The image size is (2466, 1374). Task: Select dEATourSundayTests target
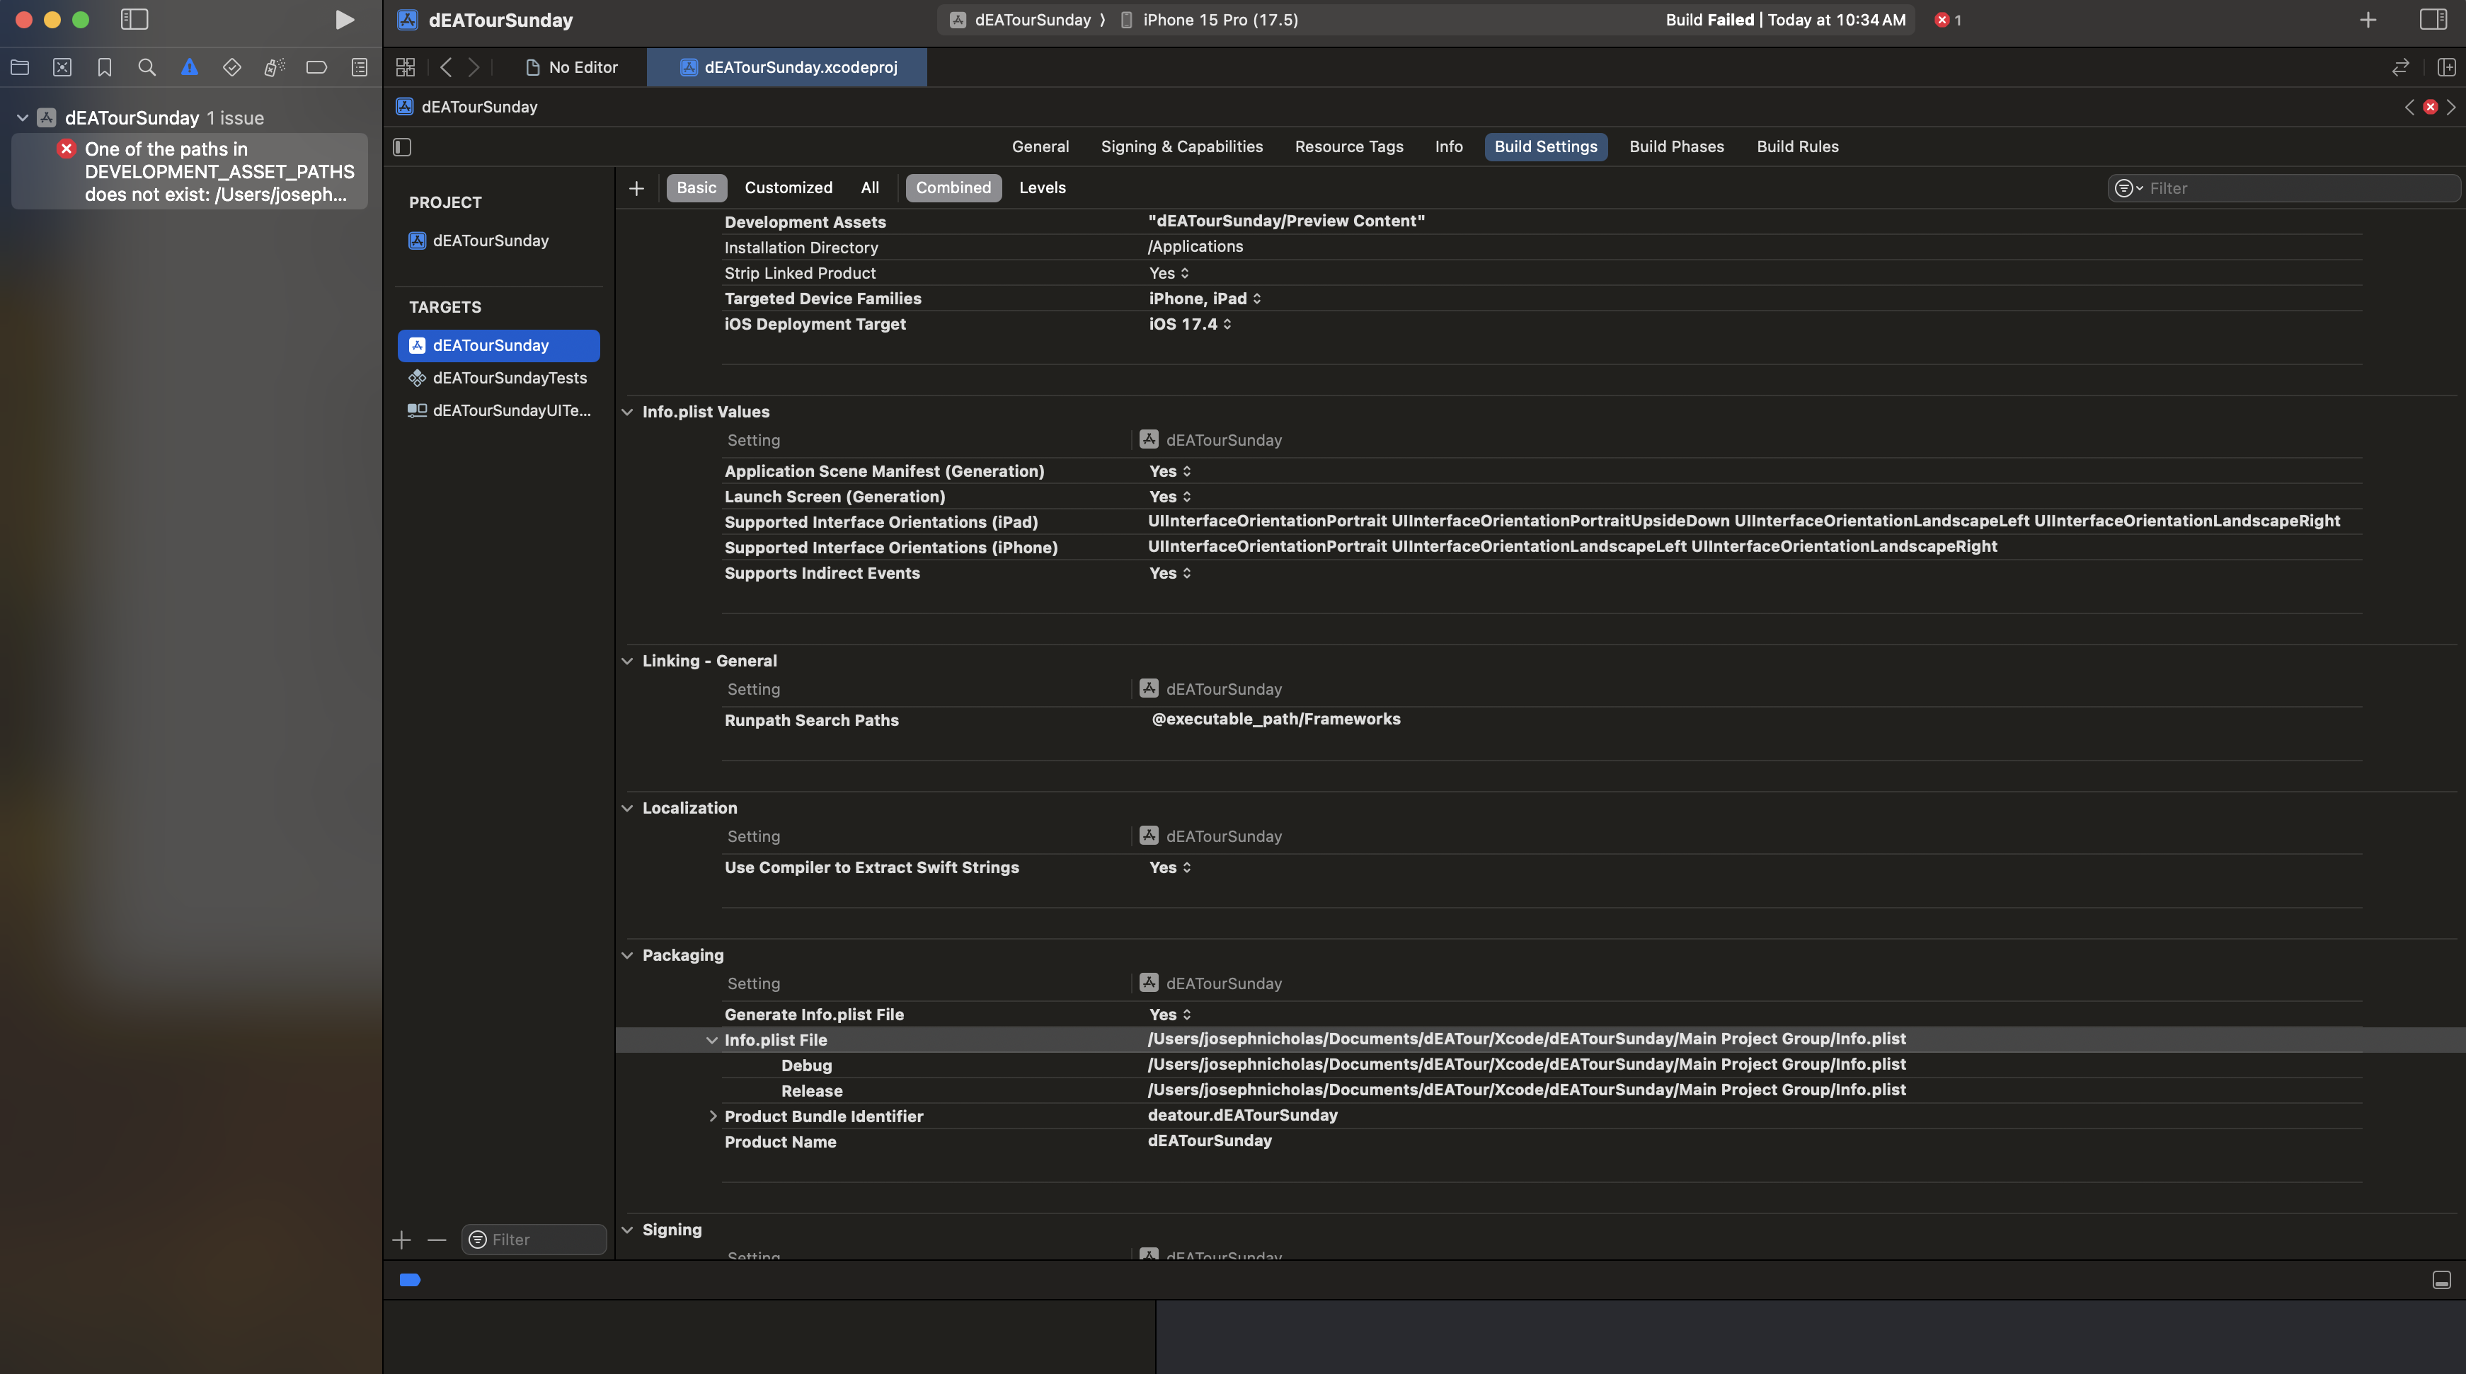[x=499, y=378]
